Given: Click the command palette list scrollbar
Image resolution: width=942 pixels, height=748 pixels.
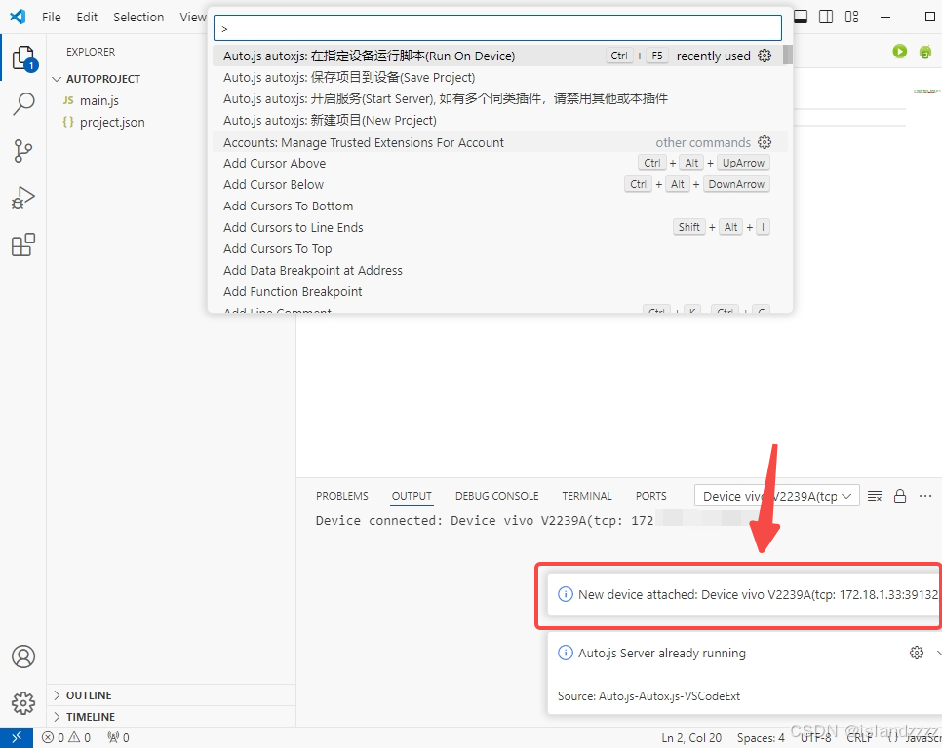Looking at the screenshot, I should [788, 56].
